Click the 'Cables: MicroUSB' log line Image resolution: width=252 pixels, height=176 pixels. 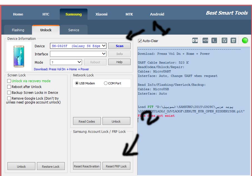click(153, 89)
